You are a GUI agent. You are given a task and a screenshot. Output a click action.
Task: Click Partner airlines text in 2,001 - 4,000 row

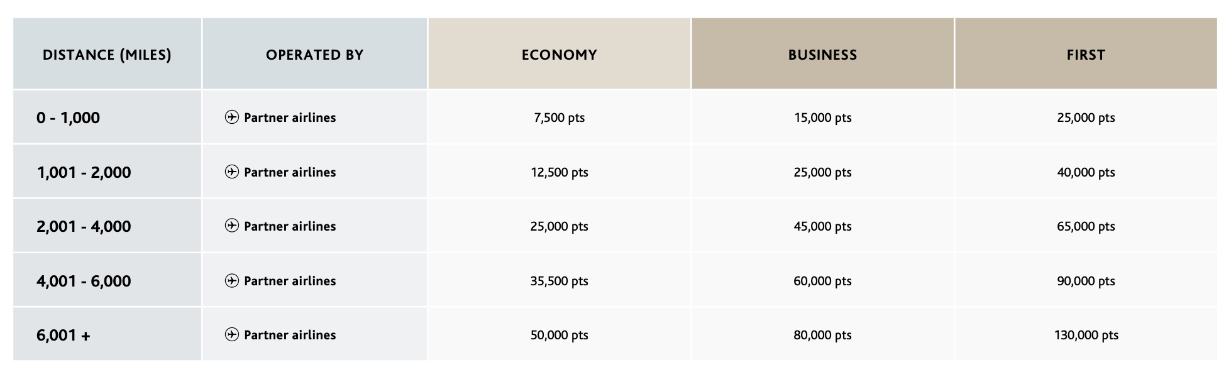point(290,226)
